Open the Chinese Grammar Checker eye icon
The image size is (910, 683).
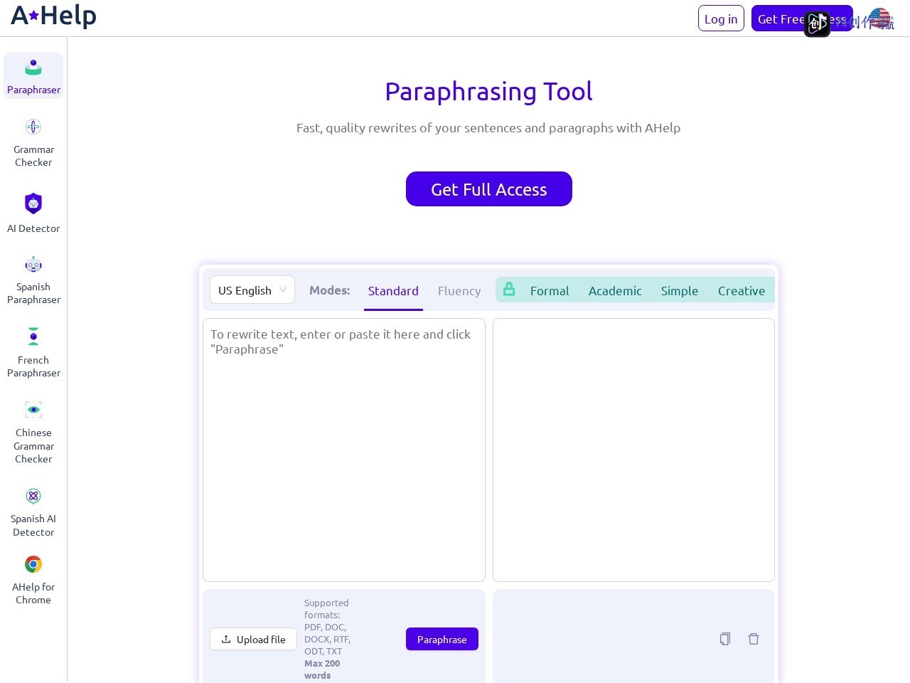[33, 409]
